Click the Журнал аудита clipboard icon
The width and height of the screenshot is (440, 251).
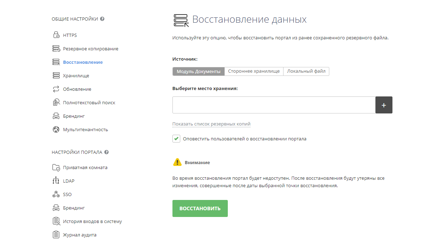[56, 235]
